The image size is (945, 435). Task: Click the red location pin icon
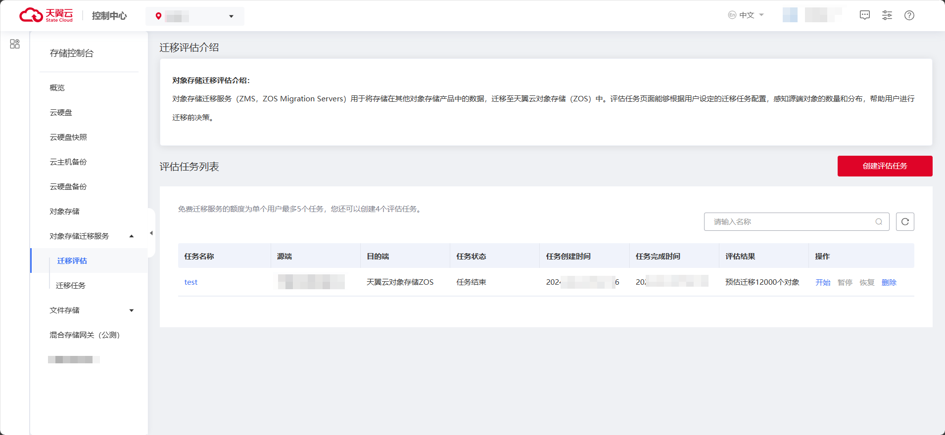click(x=158, y=16)
